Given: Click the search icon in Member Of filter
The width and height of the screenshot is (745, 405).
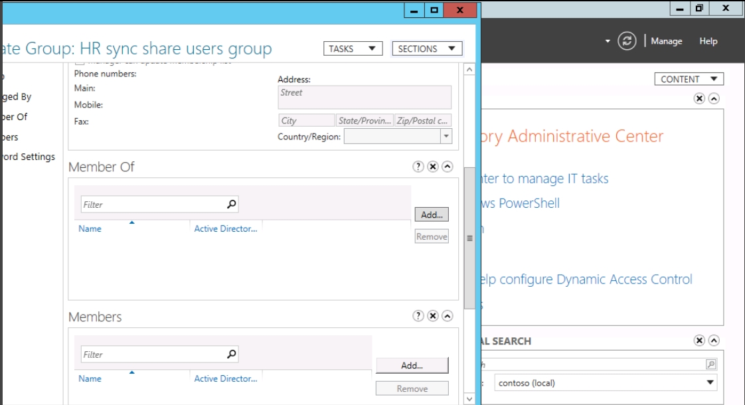Looking at the screenshot, I should click(231, 204).
